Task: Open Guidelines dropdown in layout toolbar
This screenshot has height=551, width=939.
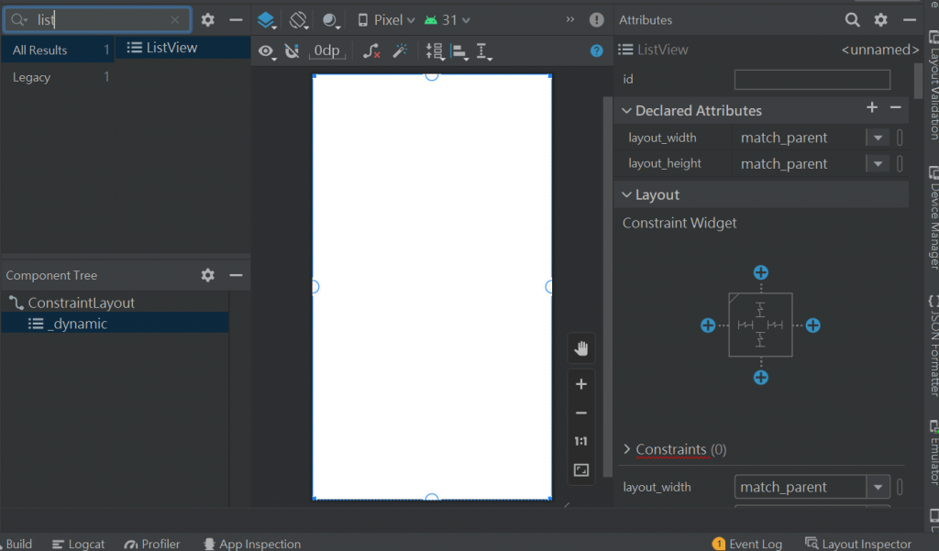Action: point(484,52)
